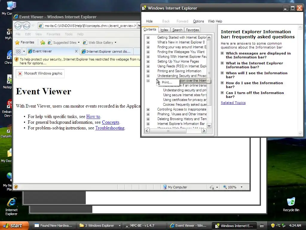
Task: Click the Start button
Action: tap(14, 226)
